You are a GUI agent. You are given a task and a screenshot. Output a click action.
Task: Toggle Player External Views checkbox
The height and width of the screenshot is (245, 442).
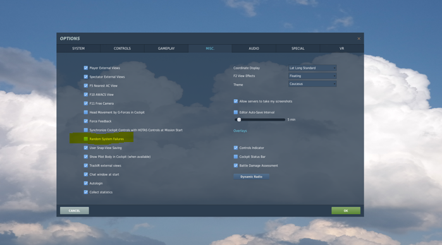86,68
